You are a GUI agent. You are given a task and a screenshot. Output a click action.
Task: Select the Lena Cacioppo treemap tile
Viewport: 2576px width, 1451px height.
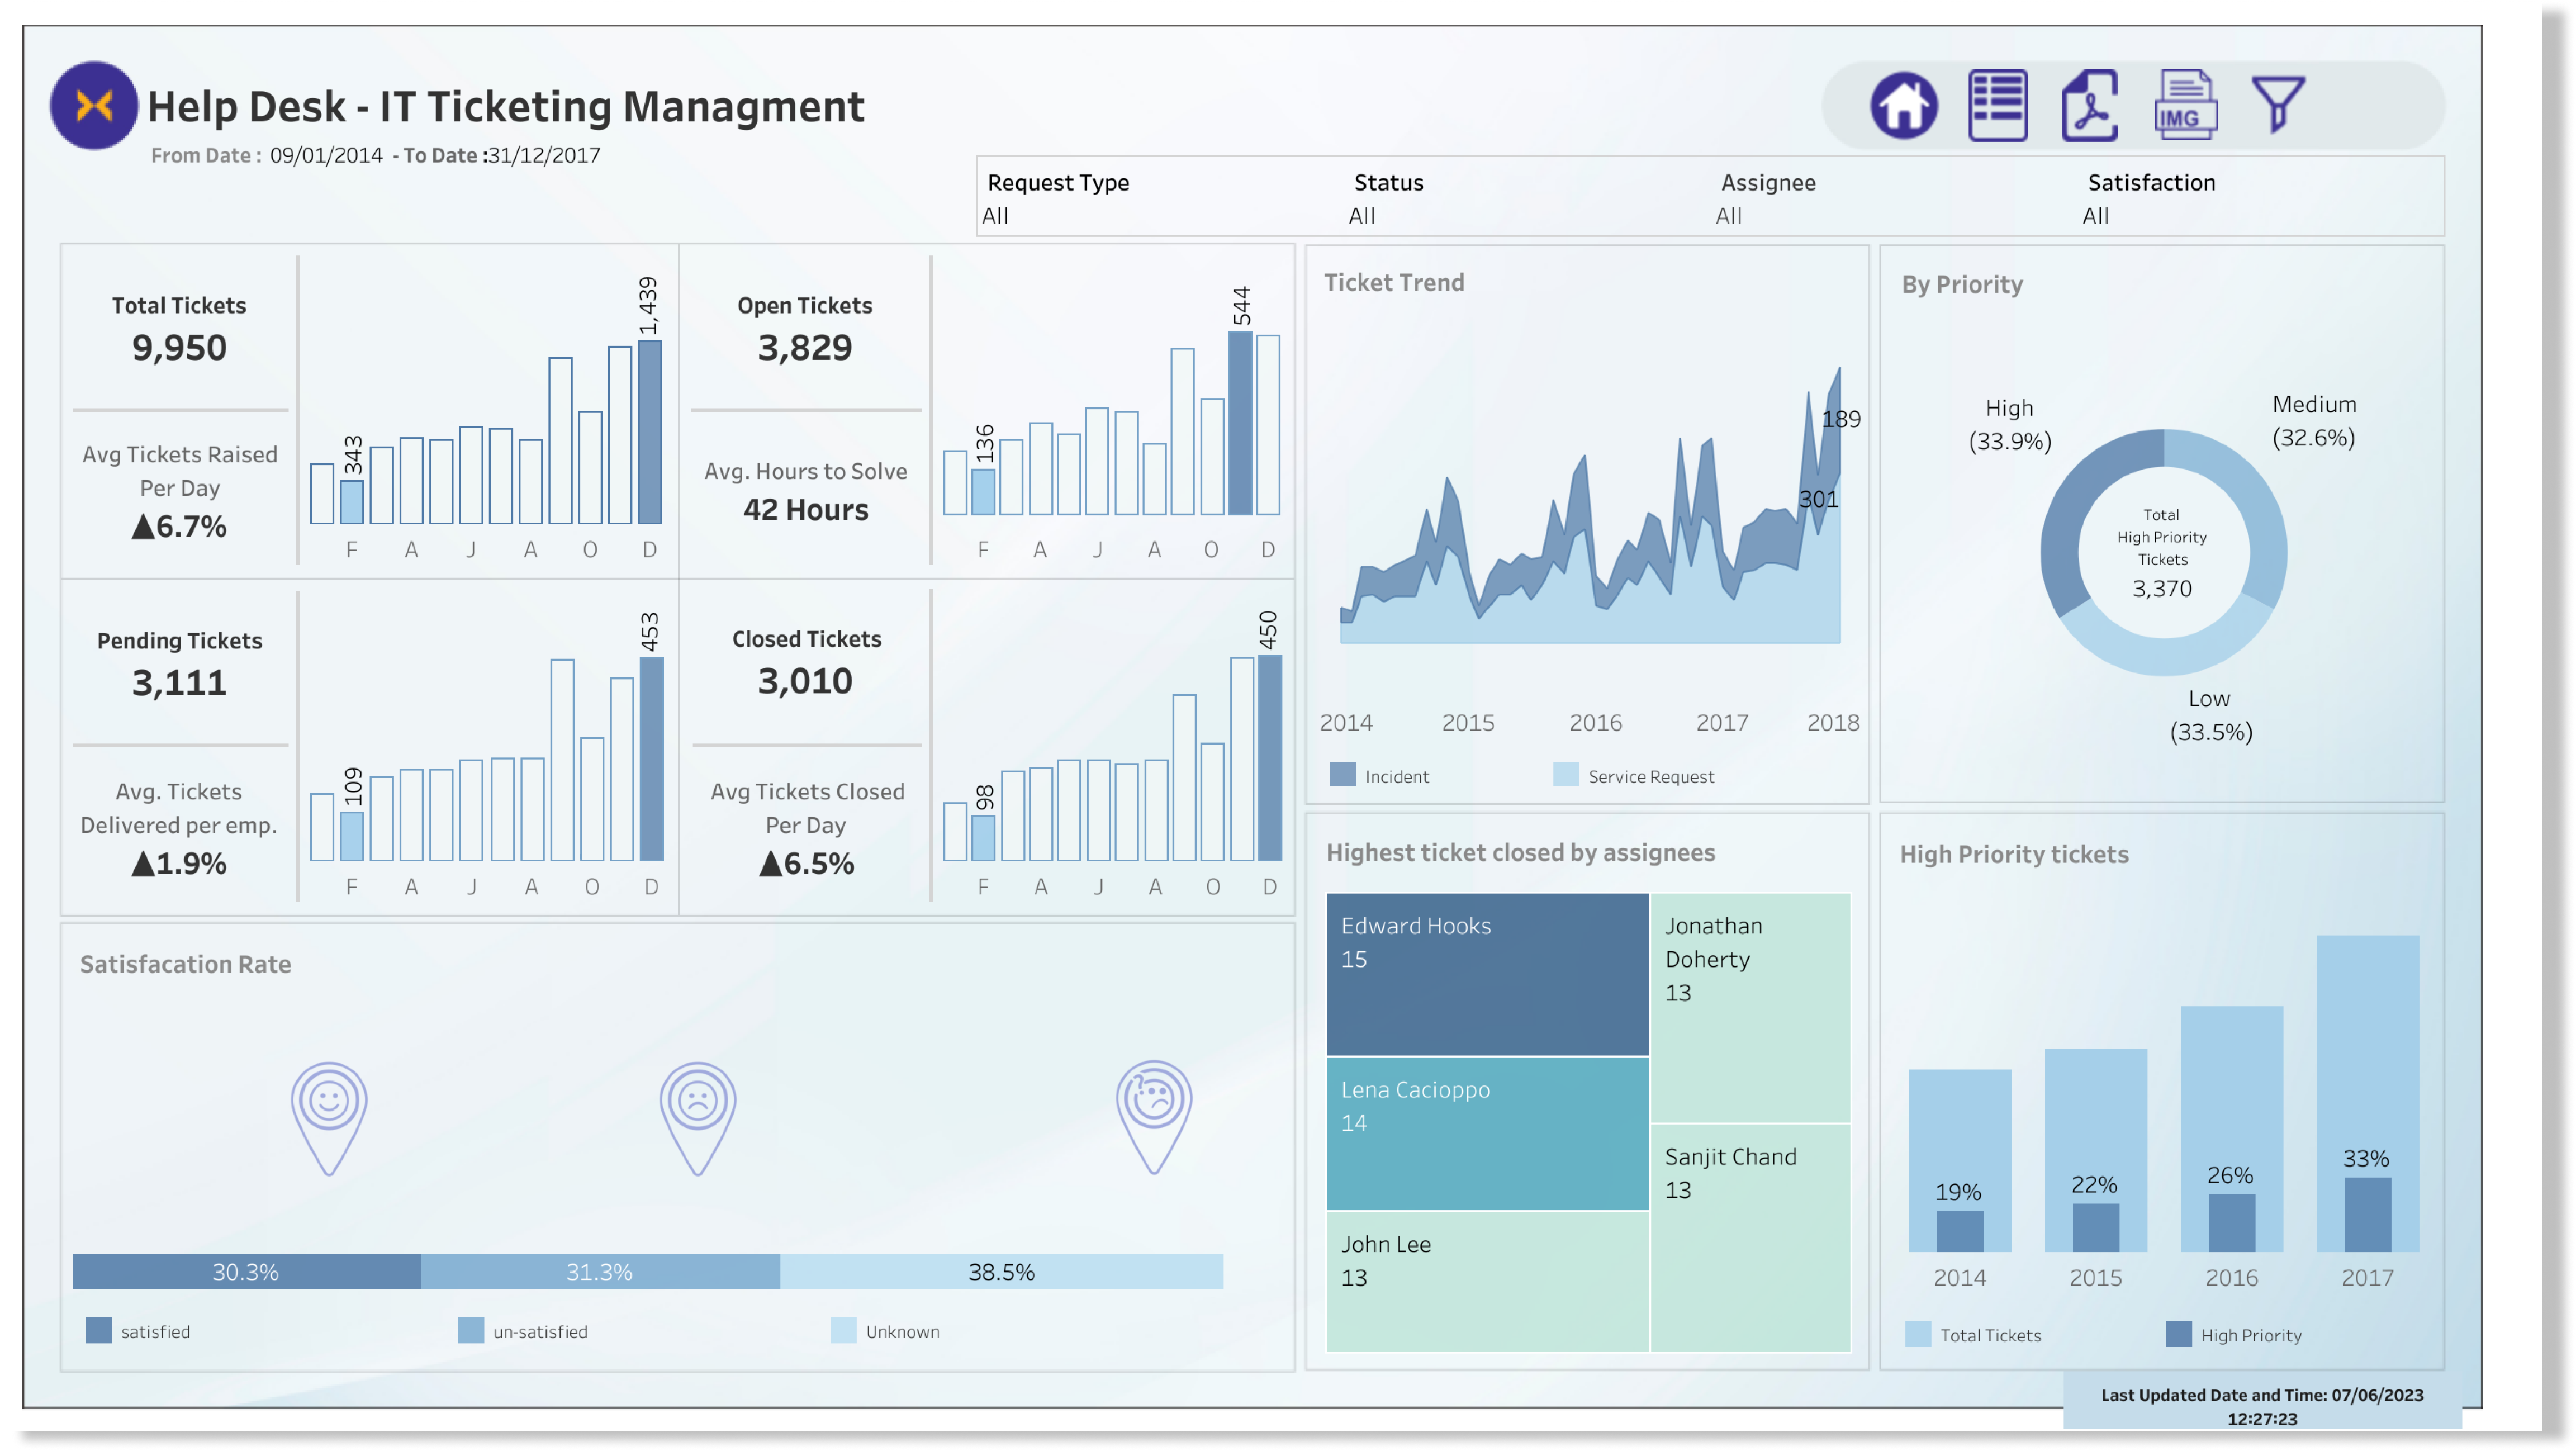pyautogui.click(x=1487, y=1133)
